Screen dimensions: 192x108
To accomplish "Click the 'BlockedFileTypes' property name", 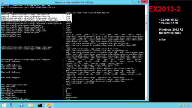I will pos(10,72).
